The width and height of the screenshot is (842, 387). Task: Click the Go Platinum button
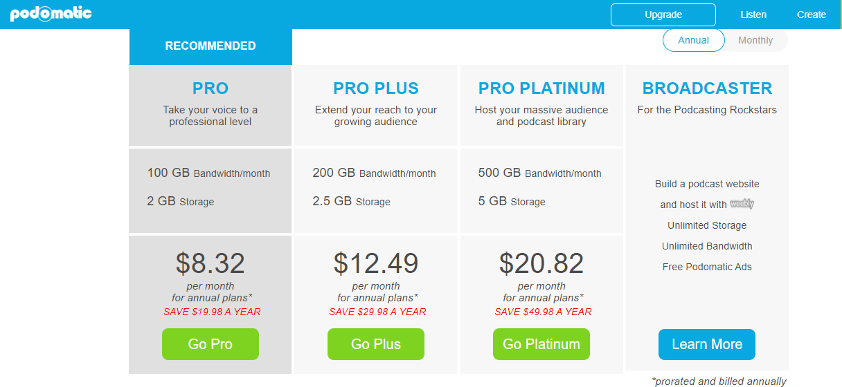point(541,344)
